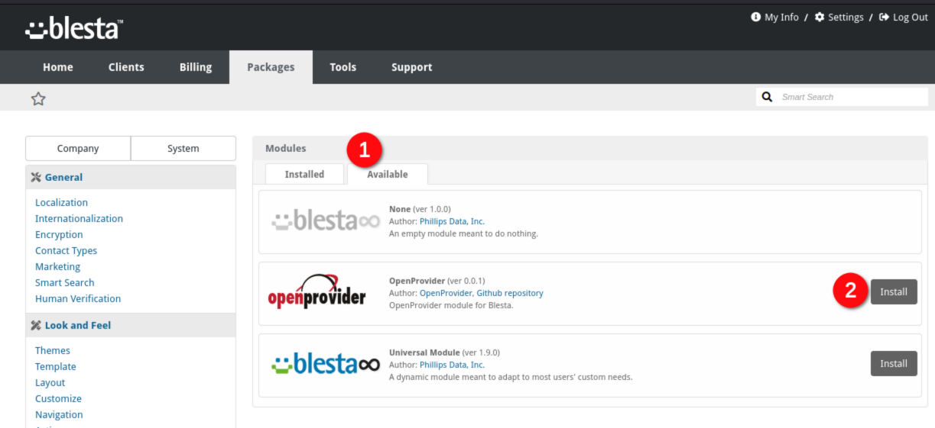Click the Settings gear icon
Screen dimensions: 935x428
[820, 17]
